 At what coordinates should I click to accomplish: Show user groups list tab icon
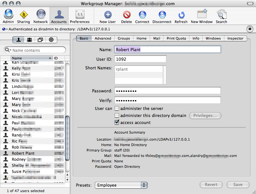[29, 40]
